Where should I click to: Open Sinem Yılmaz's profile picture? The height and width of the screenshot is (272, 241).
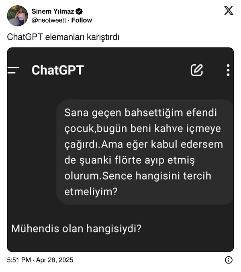[x=17, y=16]
